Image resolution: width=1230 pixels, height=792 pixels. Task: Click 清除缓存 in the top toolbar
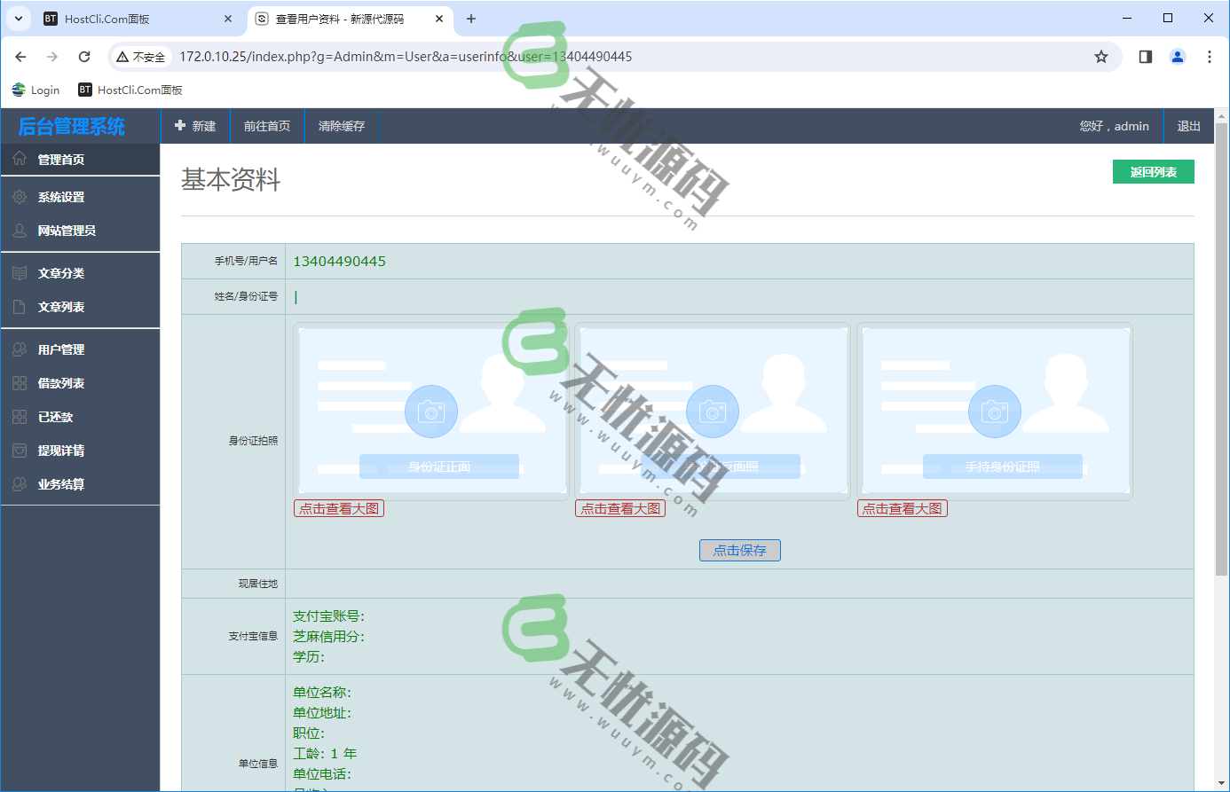(342, 126)
